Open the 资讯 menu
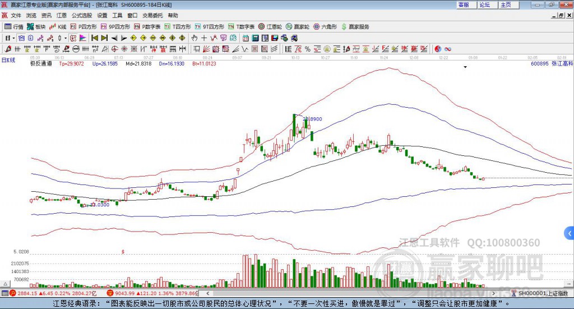 (47, 15)
